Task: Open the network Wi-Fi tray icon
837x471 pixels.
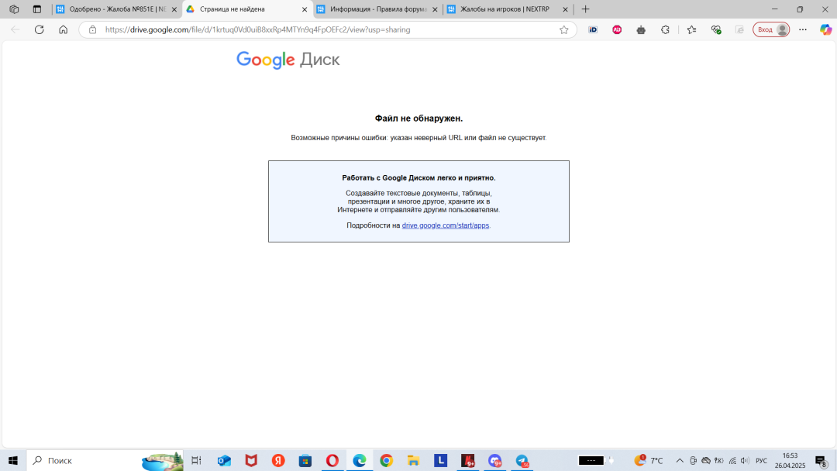Action: [x=732, y=460]
